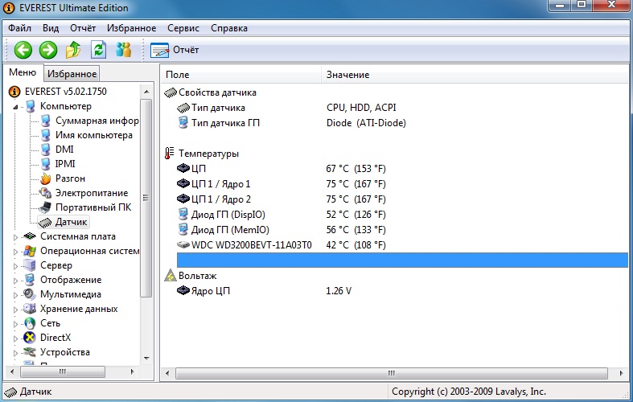The width and height of the screenshot is (633, 402).
Task: Switch to the Избранное tab in left panel
Action: pyautogui.click(x=72, y=74)
